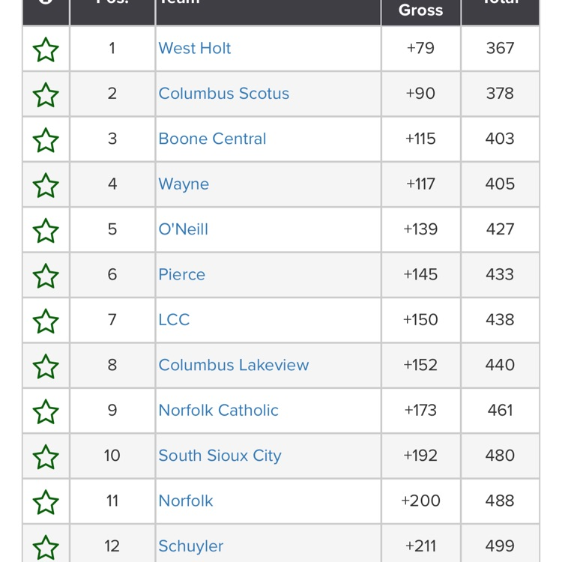Toggle the South Sioux City star

[x=46, y=456]
